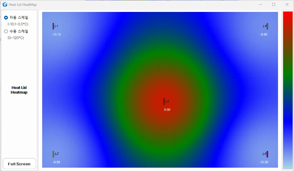Click the -10.10 temperature value
The height and width of the screenshot is (172, 294).
56,35
